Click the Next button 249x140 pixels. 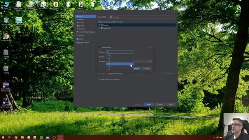click(149, 104)
